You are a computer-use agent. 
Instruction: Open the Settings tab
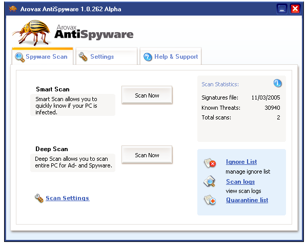point(107,57)
